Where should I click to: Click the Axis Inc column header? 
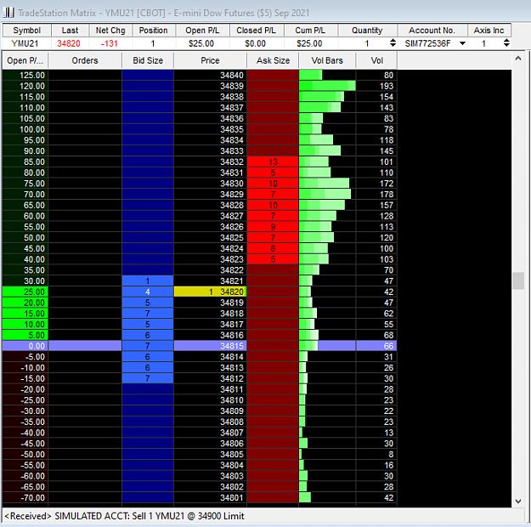tap(489, 31)
